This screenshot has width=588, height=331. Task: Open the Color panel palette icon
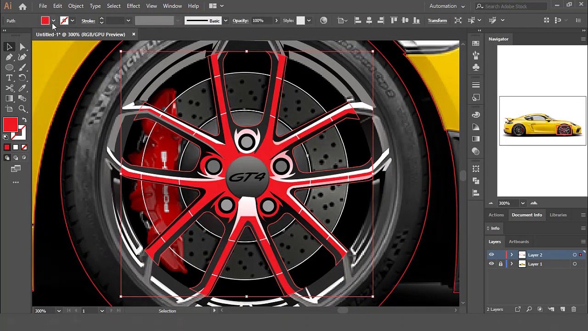pyautogui.click(x=476, y=115)
